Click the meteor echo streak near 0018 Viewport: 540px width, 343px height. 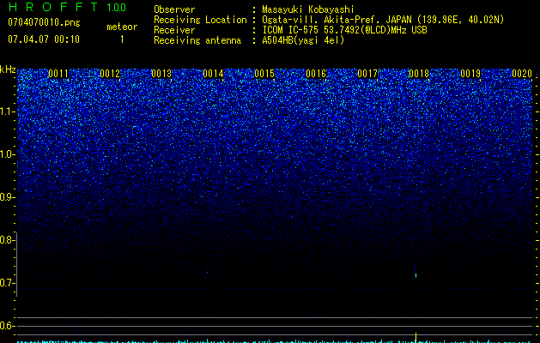[416, 272]
